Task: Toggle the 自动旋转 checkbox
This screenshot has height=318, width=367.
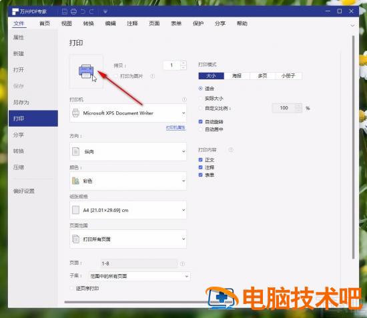Action: [200, 121]
